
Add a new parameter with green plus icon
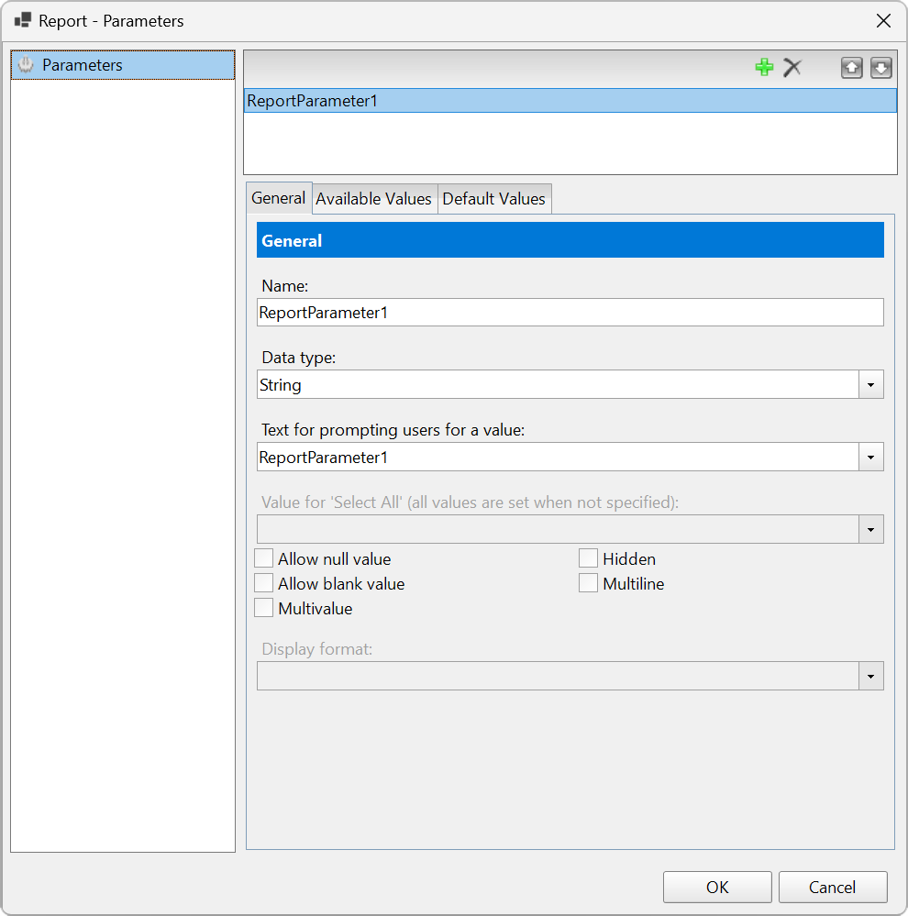(x=764, y=67)
